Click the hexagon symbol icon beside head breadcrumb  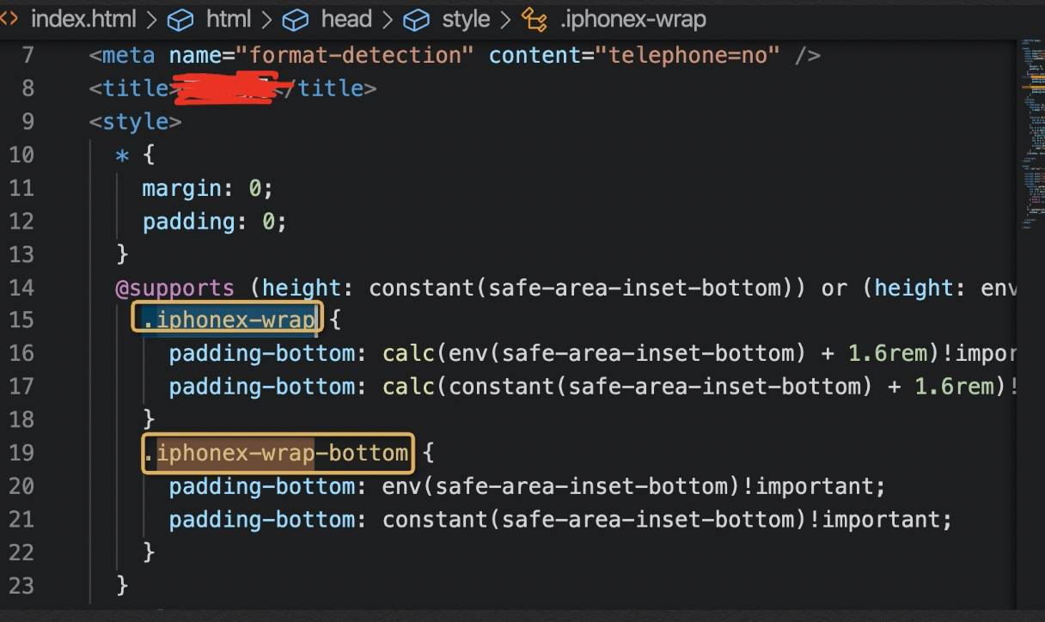[x=295, y=18]
